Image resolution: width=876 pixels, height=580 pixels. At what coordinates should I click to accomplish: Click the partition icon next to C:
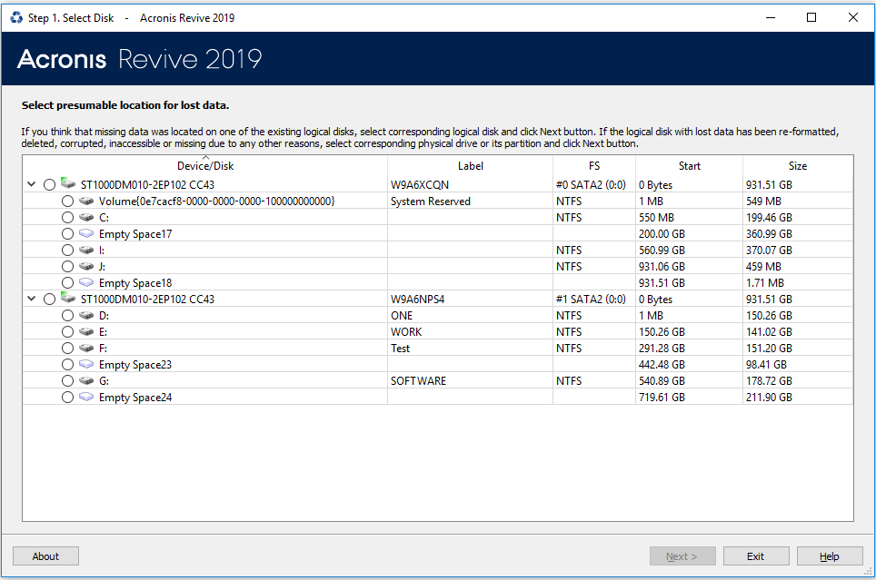pyautogui.click(x=86, y=217)
